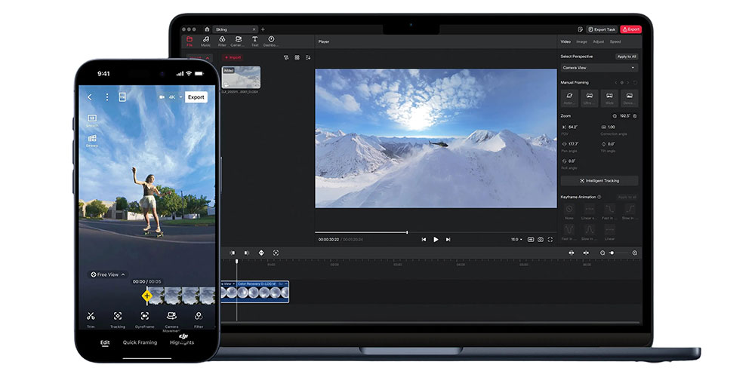Viewport: 755px width, 377px height.
Task: Open the Music panel in the toolbar
Action: coord(205,41)
